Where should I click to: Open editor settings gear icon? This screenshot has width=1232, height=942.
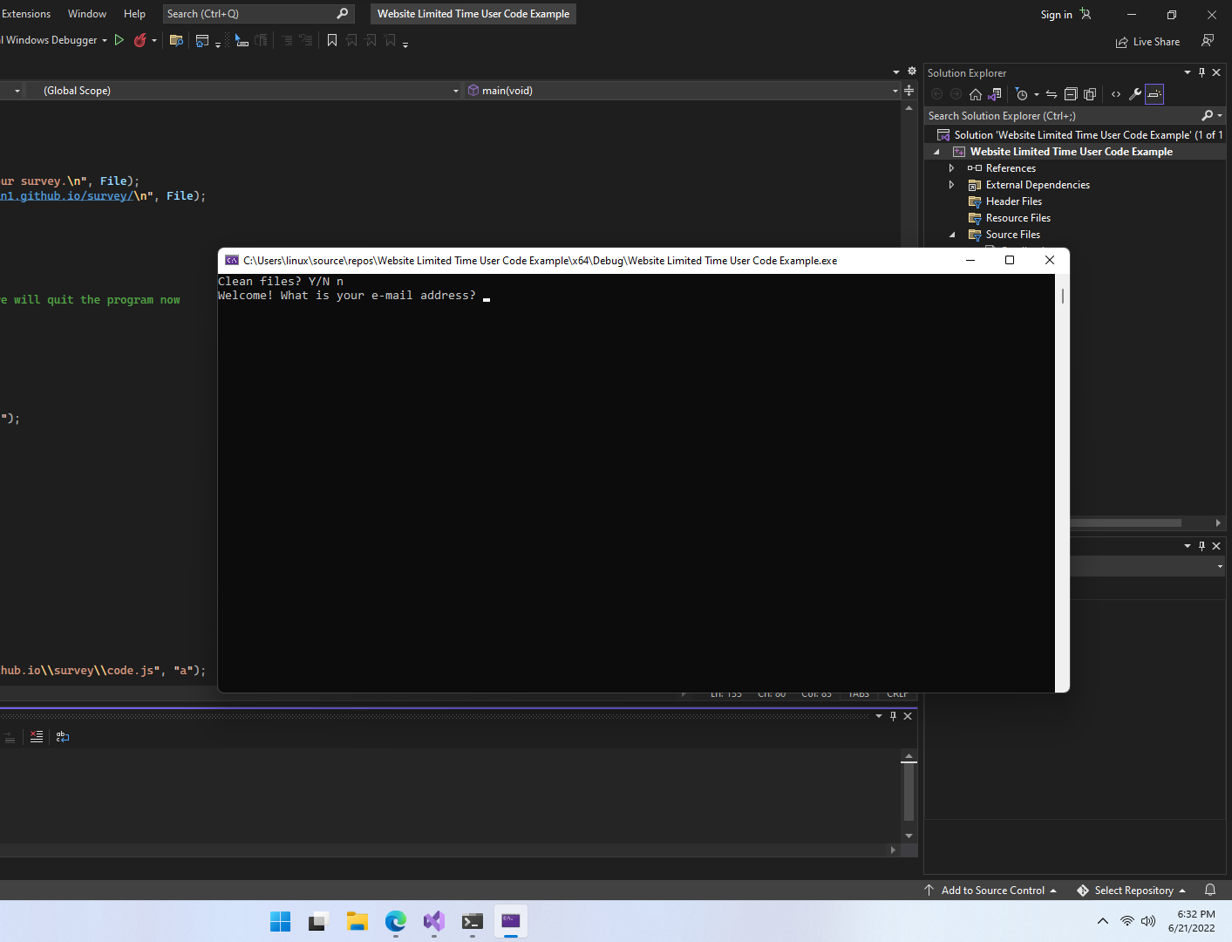click(x=912, y=72)
